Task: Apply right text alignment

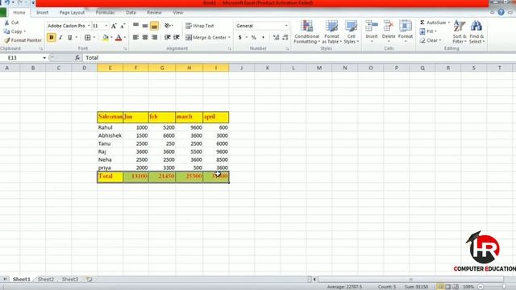Action: [154, 38]
